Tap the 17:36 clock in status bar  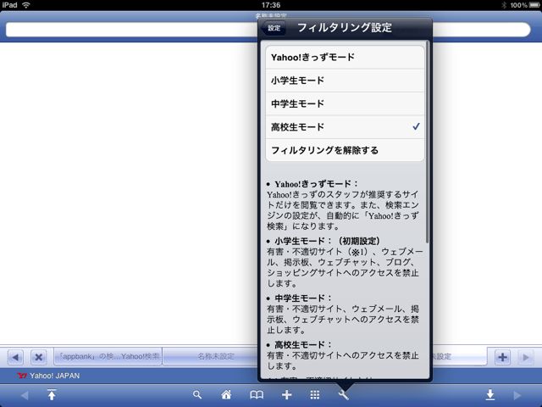(271, 5)
